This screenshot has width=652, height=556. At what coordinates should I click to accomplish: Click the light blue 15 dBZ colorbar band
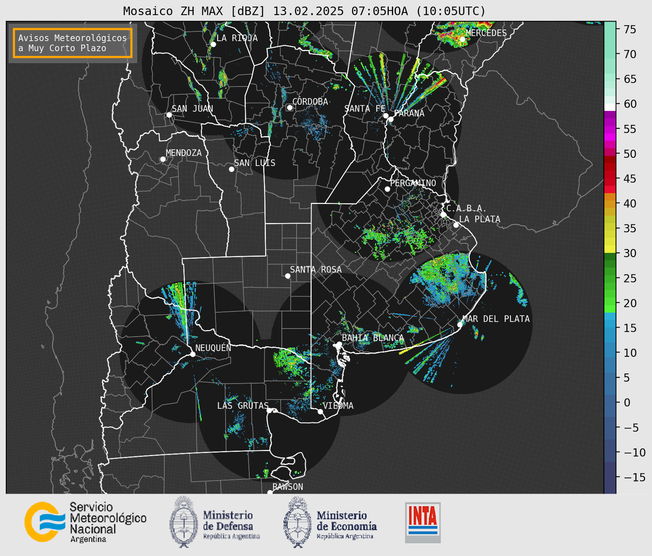pyautogui.click(x=610, y=328)
